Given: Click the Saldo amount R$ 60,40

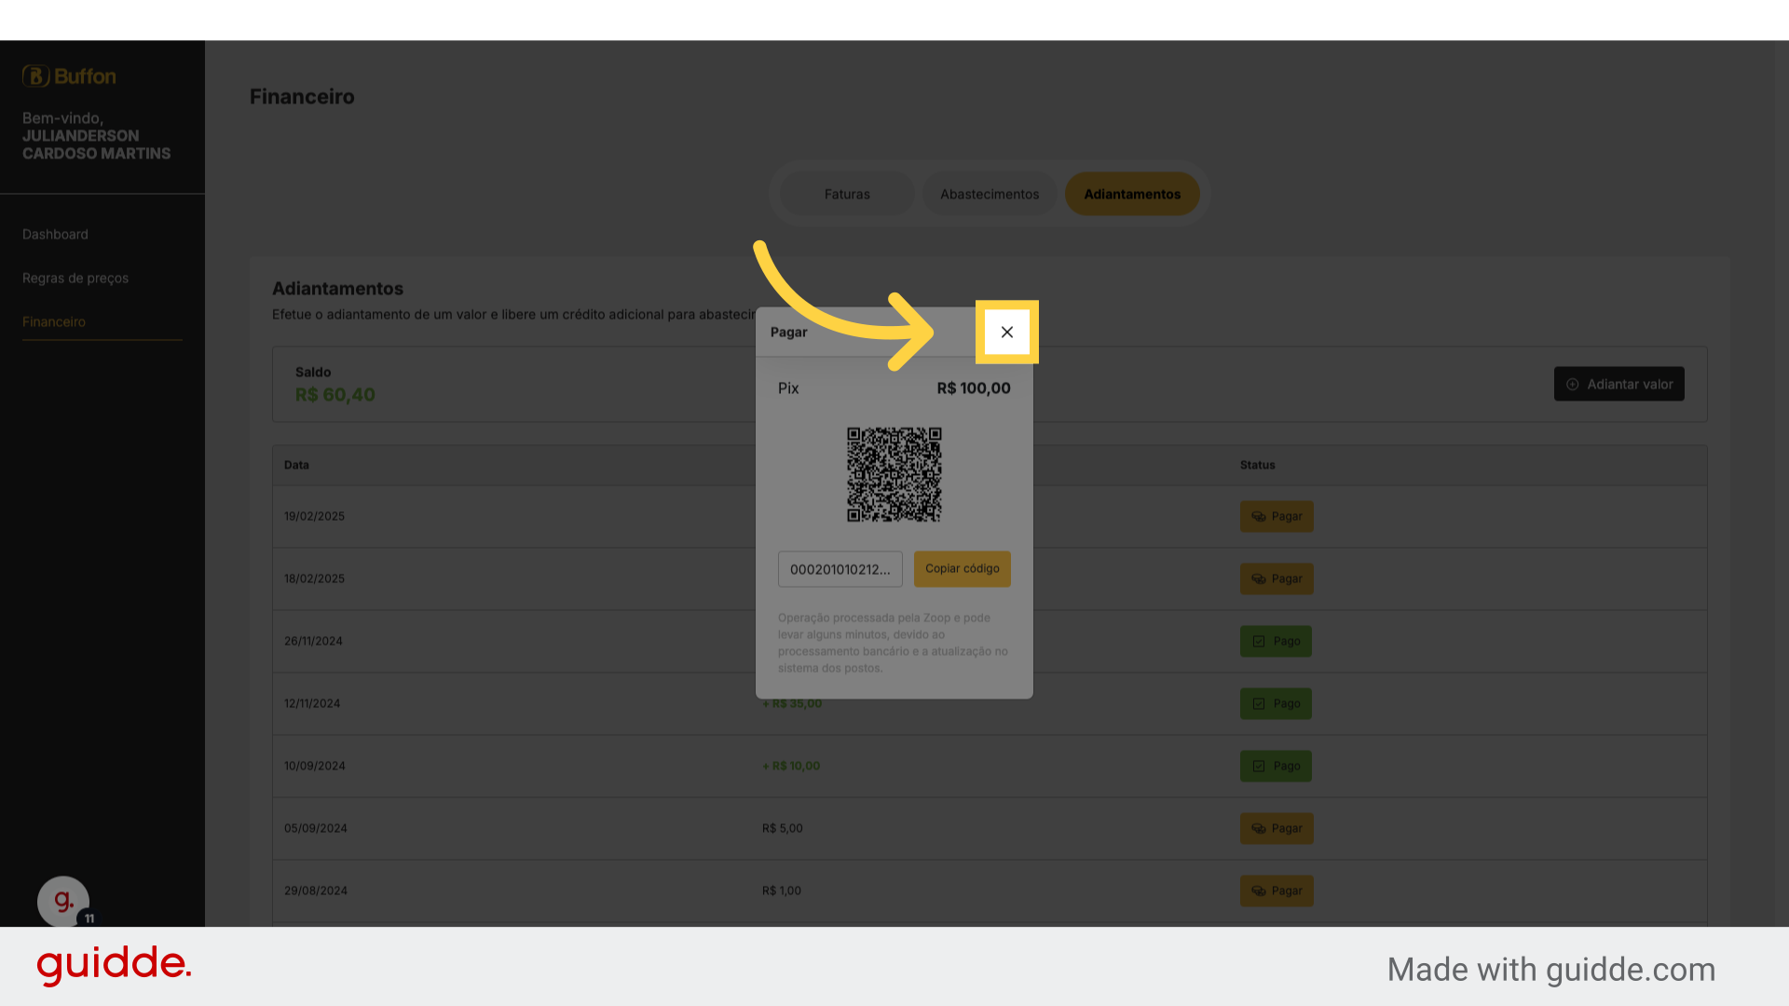Looking at the screenshot, I should (x=335, y=395).
